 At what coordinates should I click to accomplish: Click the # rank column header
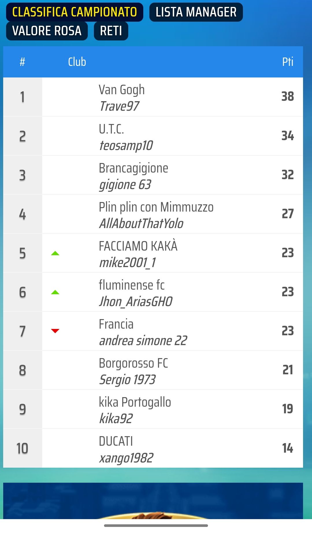coord(22,62)
